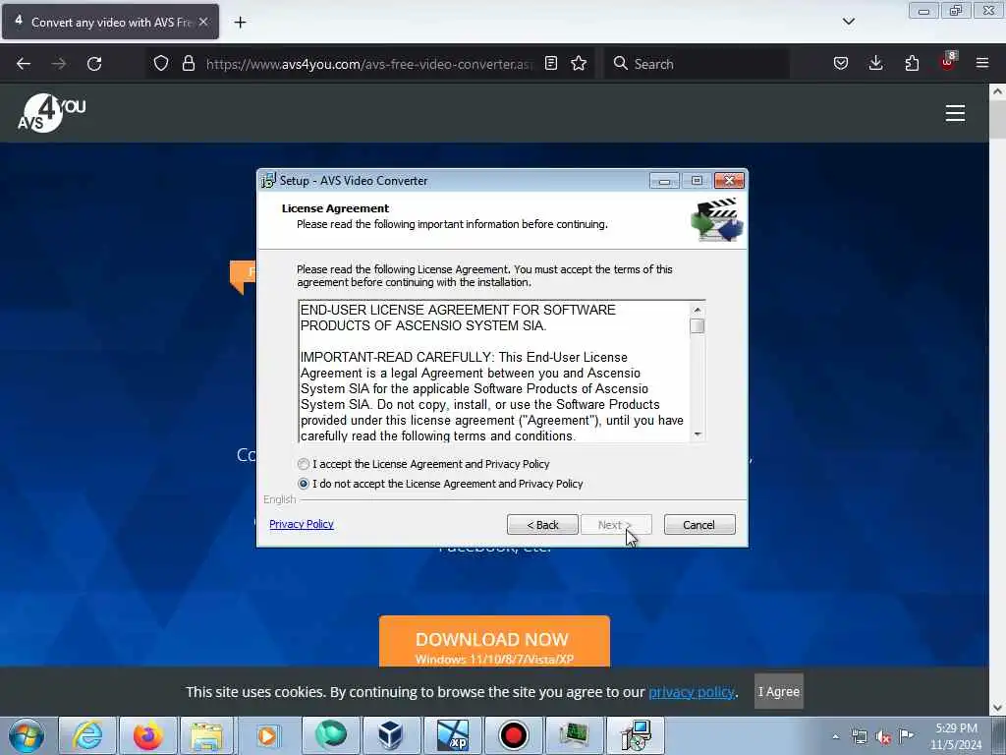This screenshot has width=1006, height=755.
Task: Click the license agreement scrollbar thumb
Action: pyautogui.click(x=698, y=326)
